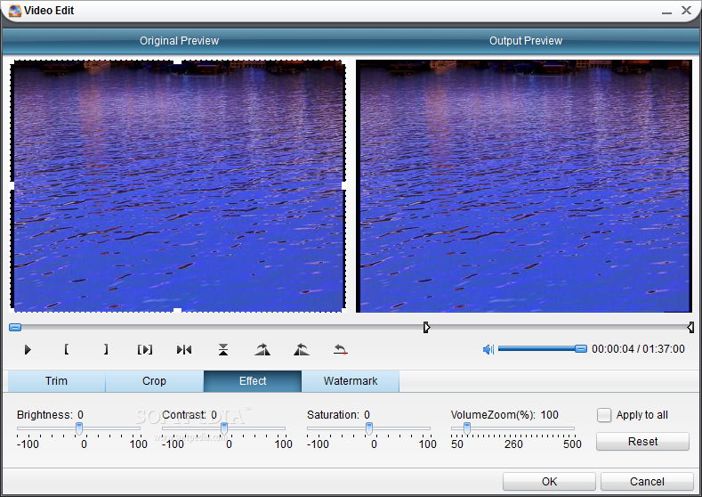Click the trim start marker on timeline
Viewport: 702px width, 497px height.
[x=426, y=327]
